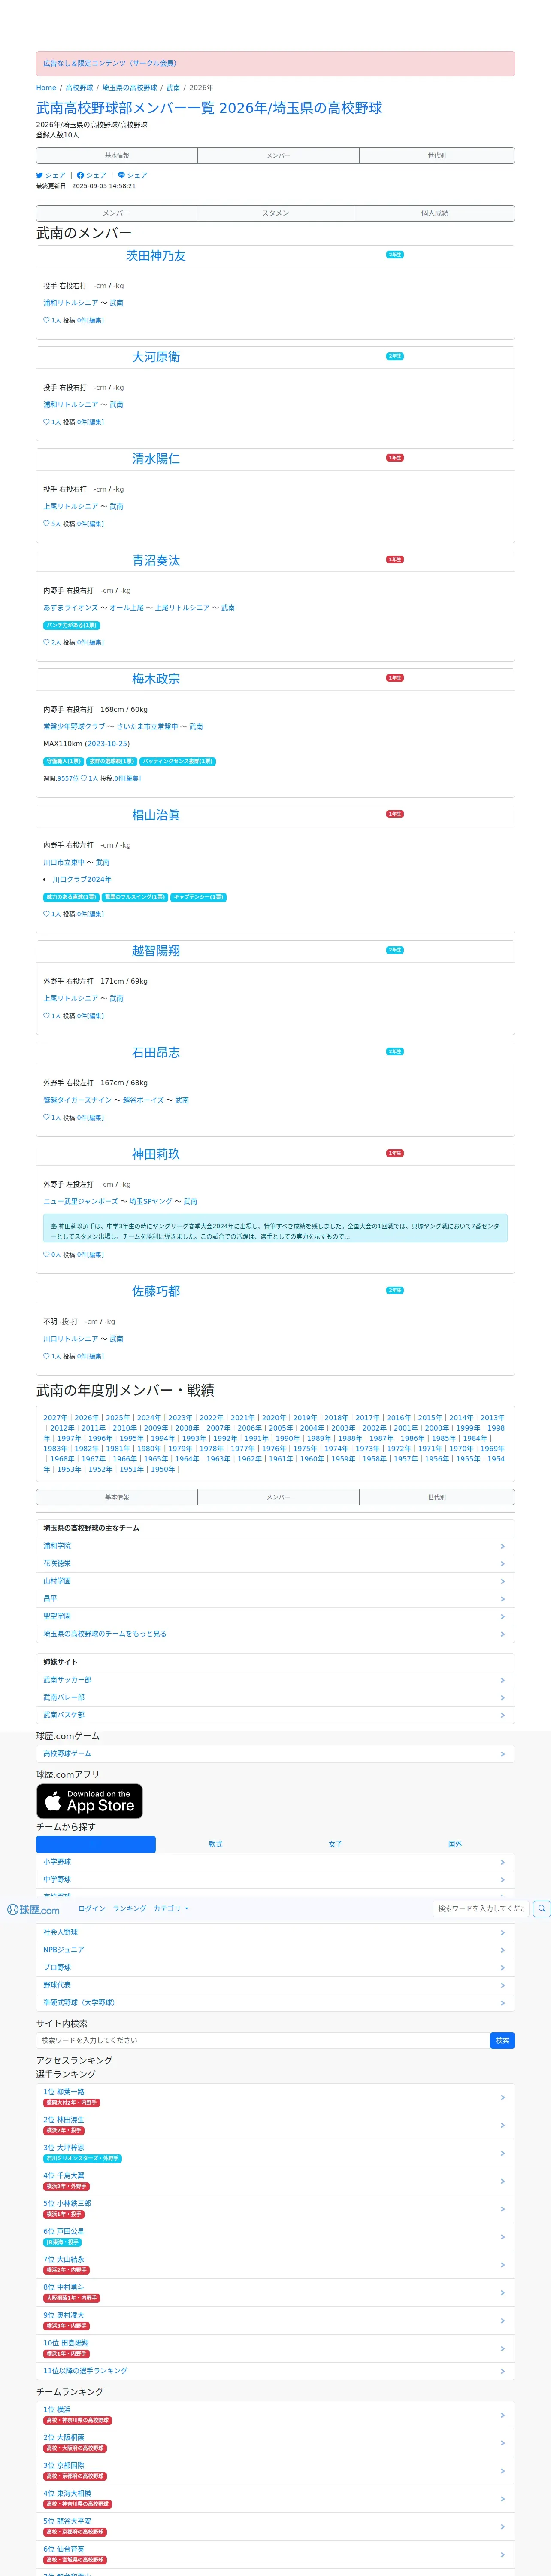This screenshot has width=551, height=2576.
Task: Expand the 社会人野球 row chevron
Action: tap(502, 1933)
